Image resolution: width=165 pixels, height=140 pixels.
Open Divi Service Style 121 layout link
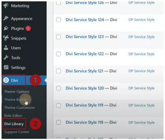pos(84,71)
